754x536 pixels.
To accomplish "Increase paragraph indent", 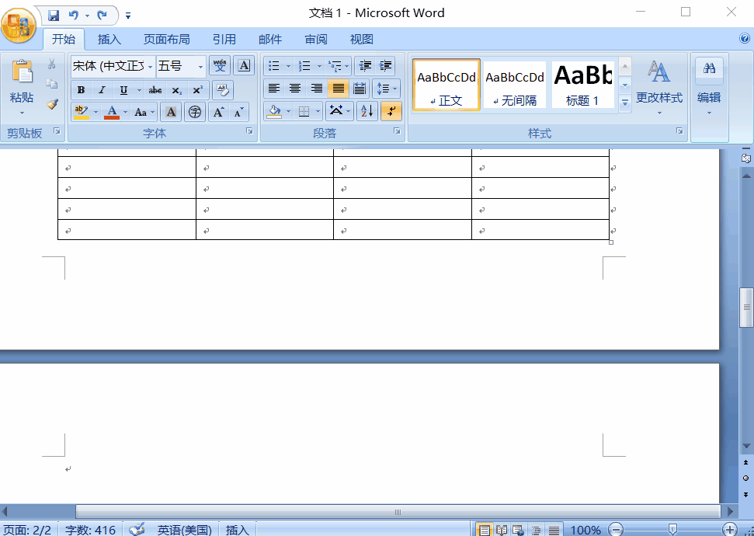I will pos(385,66).
